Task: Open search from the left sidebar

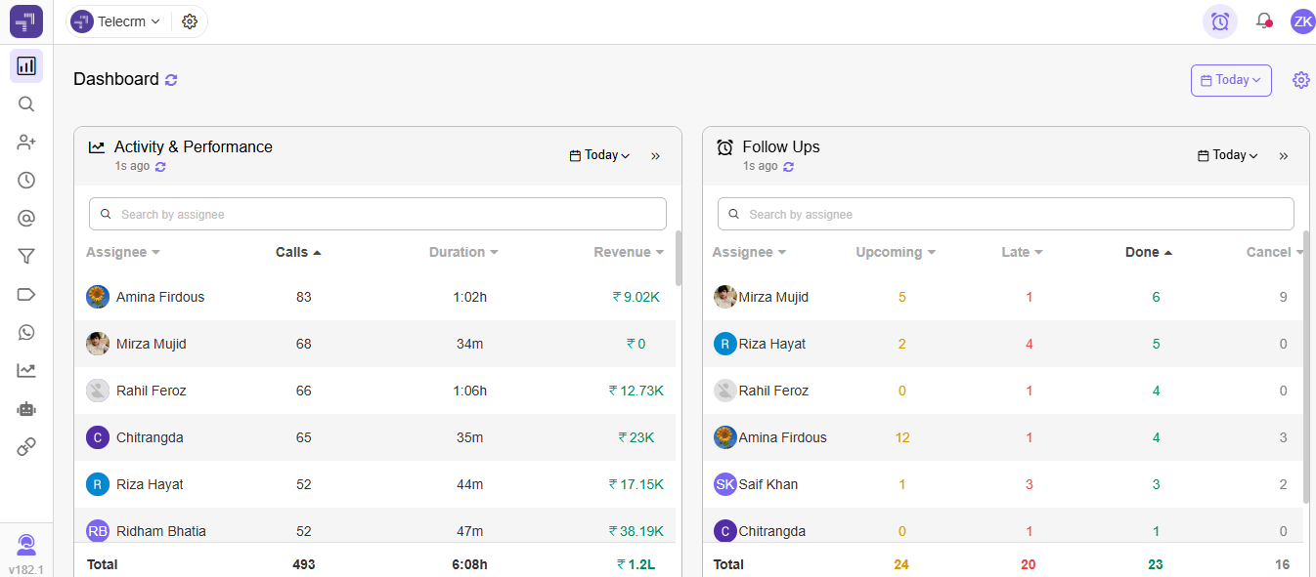Action: click(x=26, y=103)
